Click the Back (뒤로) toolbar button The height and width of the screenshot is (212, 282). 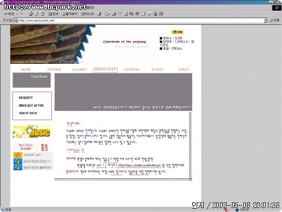point(9,14)
